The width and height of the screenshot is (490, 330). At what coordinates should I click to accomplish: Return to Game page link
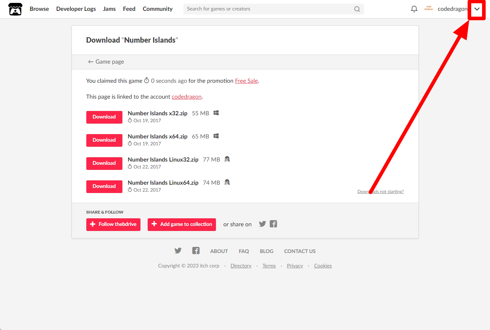tap(106, 62)
